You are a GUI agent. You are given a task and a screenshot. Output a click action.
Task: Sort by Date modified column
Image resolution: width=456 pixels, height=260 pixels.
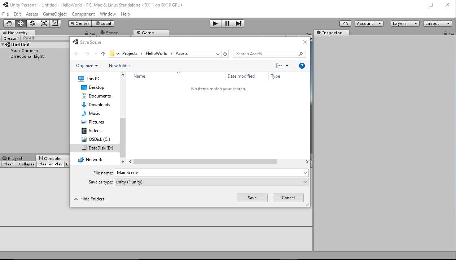247,76
